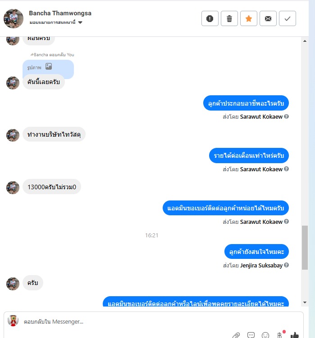Click the page avatar beside reply box
The image size is (315, 338).
[13, 320]
